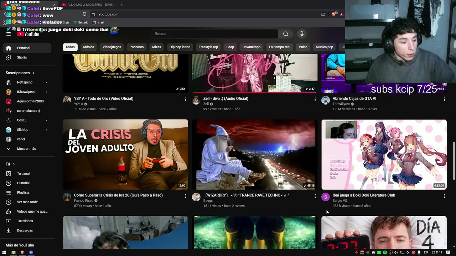Go to Principal in the sidebar
456x256 pixels.
pos(28,48)
